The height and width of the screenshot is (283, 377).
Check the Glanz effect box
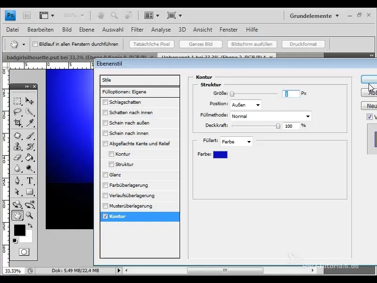[105, 175]
